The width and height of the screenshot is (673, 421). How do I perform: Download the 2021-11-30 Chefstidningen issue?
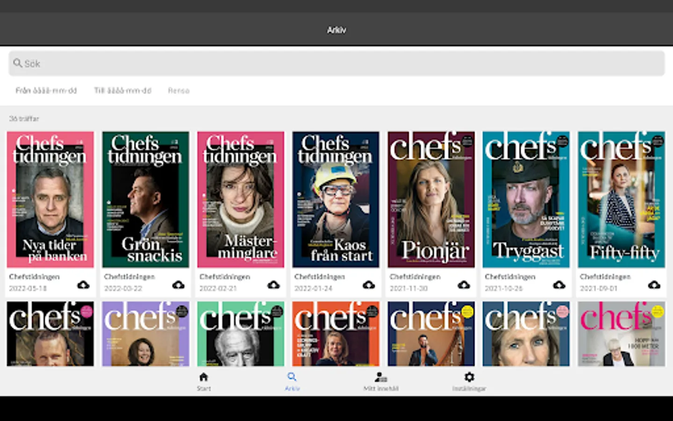(x=464, y=284)
